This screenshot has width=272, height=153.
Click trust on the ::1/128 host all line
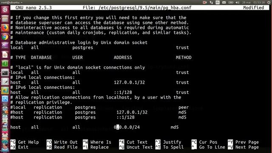(x=182, y=92)
